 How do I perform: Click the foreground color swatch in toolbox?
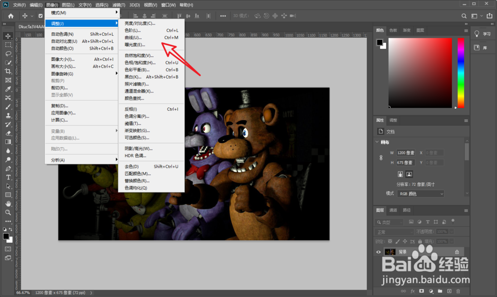tap(5, 236)
